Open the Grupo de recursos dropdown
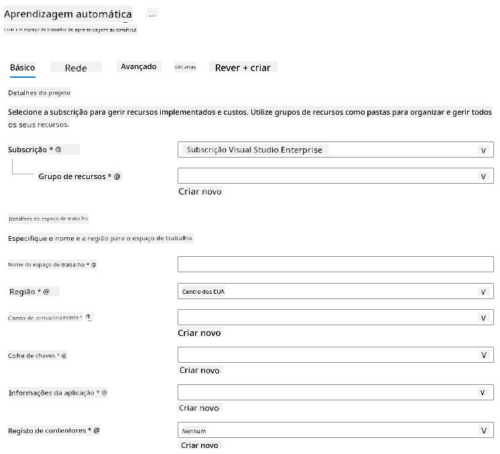Image resolution: width=500 pixels, height=454 pixels. (x=336, y=176)
